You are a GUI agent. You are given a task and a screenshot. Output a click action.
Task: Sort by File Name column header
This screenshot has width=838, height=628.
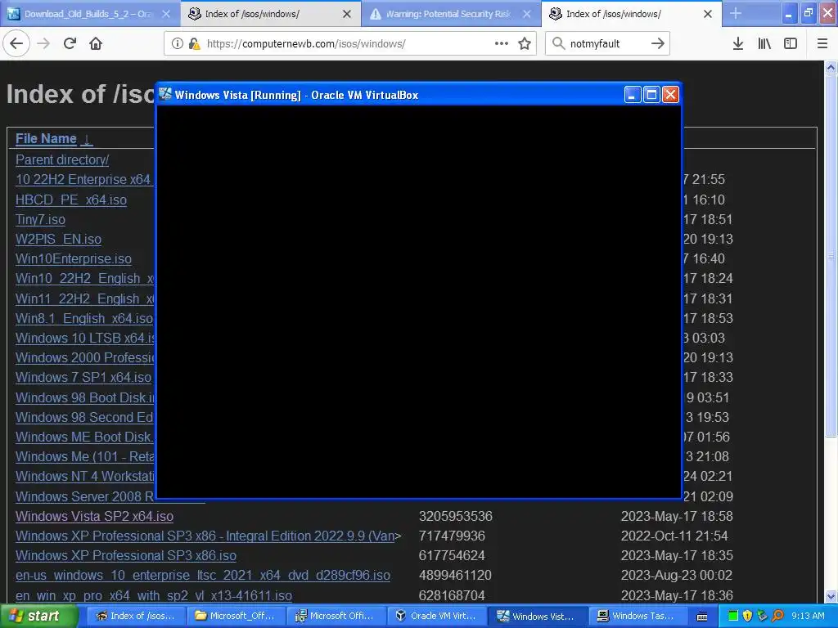point(46,139)
